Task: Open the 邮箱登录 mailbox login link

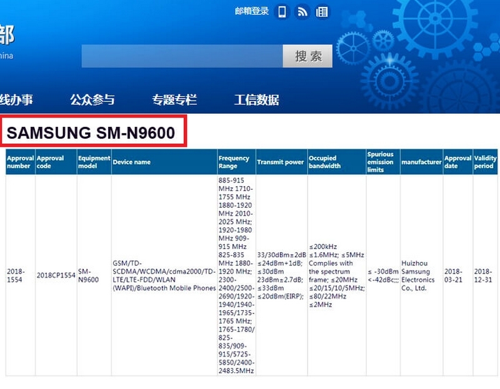Action: point(252,11)
